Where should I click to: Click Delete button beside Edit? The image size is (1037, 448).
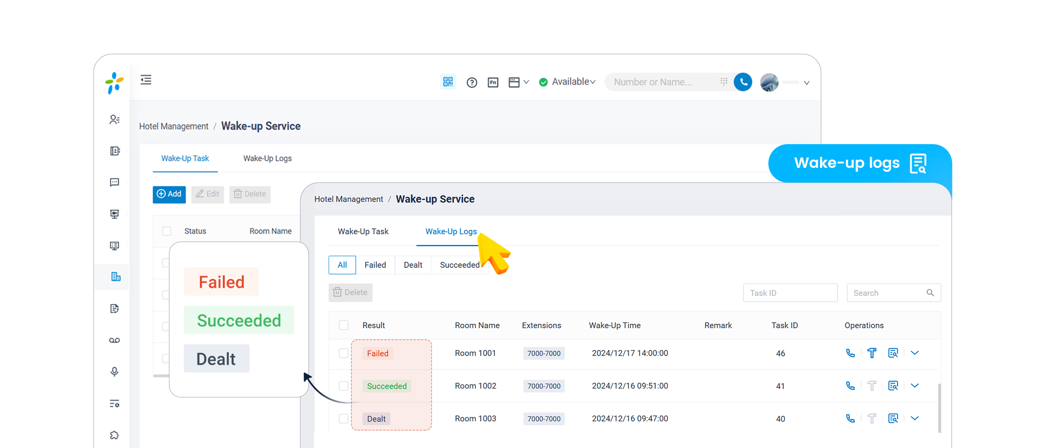[x=250, y=194]
